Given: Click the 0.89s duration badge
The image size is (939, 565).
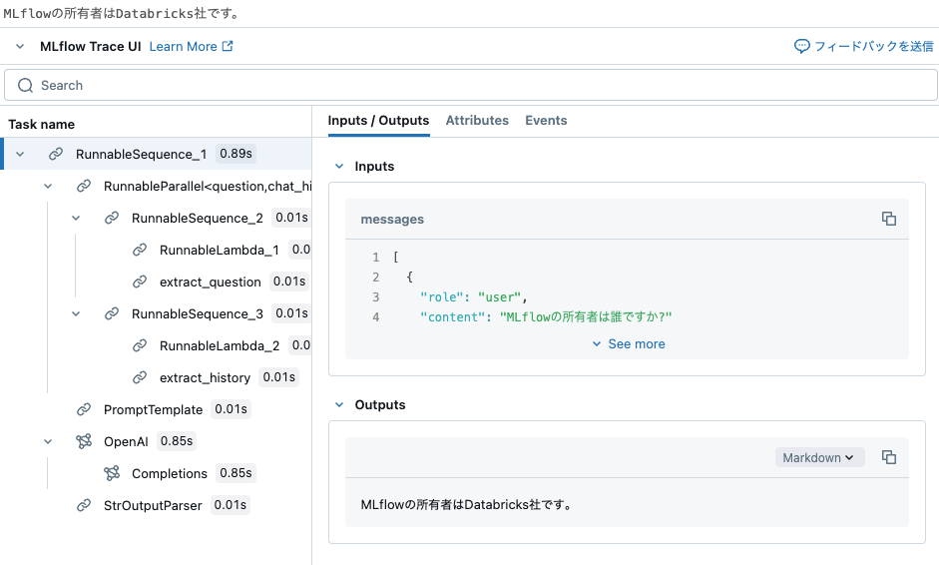Looking at the screenshot, I should 235,154.
